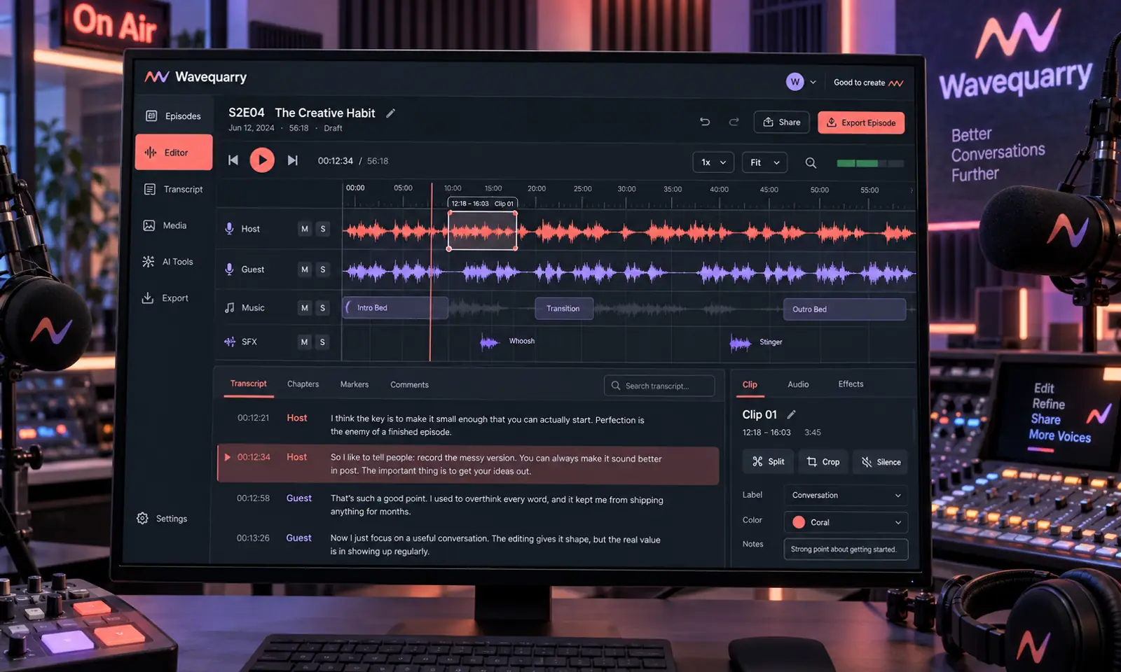Open Settings from the sidebar
The width and height of the screenshot is (1121, 672).
tap(162, 519)
